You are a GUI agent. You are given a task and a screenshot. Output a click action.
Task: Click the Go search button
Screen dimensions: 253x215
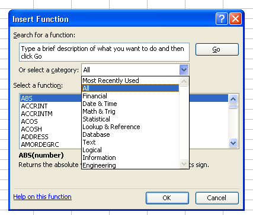(x=217, y=49)
